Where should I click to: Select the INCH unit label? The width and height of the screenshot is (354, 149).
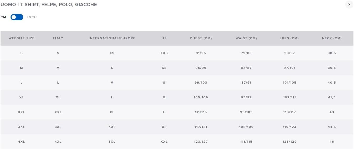point(32,17)
